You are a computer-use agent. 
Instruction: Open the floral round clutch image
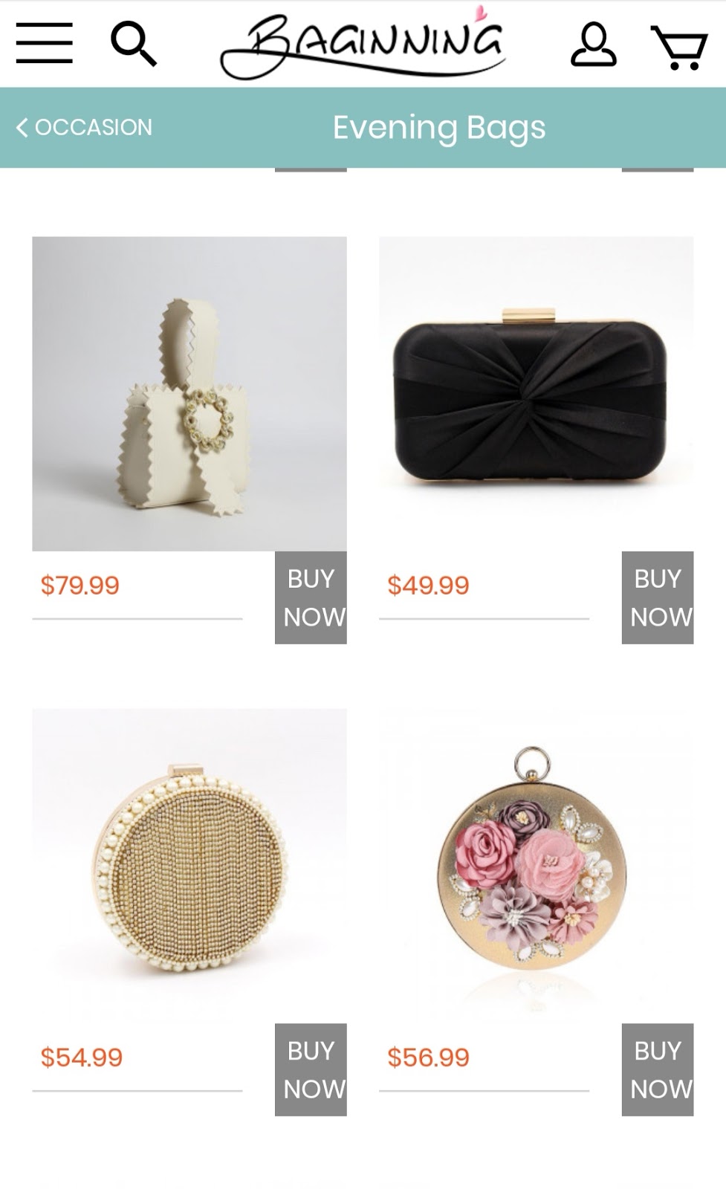tap(537, 866)
